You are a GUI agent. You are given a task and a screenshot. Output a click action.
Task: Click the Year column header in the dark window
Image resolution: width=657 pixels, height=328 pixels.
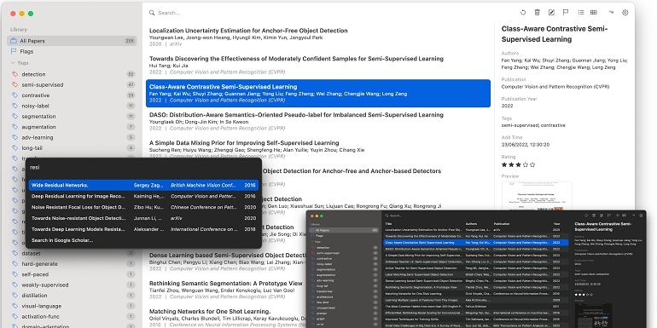click(556, 224)
